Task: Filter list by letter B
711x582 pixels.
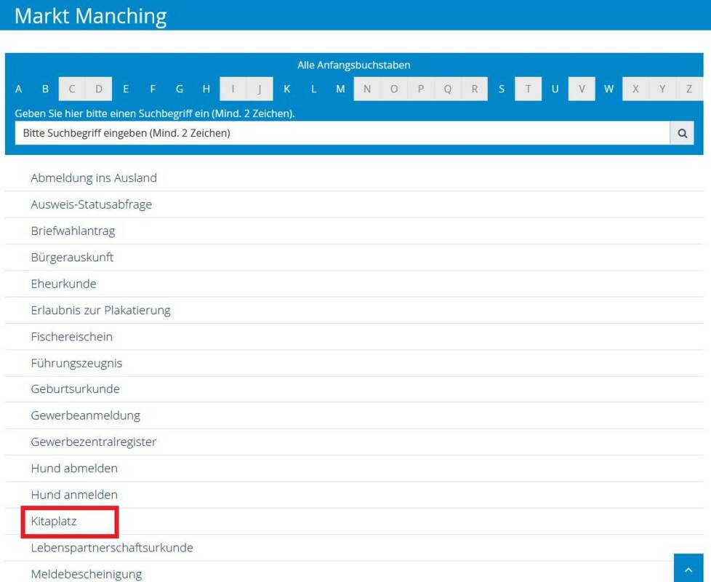Action: 45,89
